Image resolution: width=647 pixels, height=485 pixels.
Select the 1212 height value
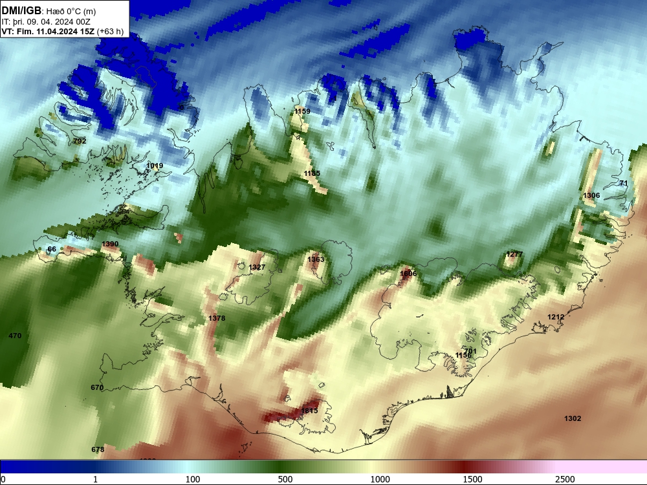point(555,317)
